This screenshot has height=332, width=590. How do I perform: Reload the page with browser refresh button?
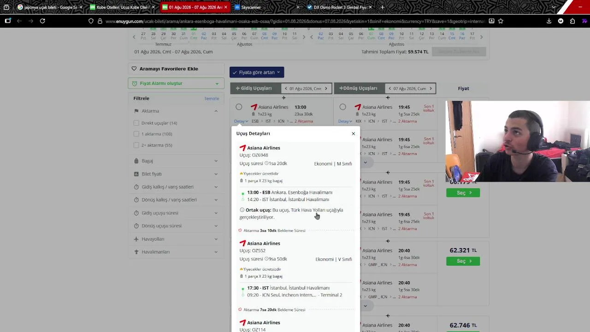pos(42,21)
